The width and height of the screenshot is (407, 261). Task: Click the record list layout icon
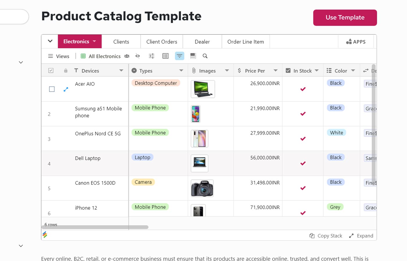tap(165, 56)
